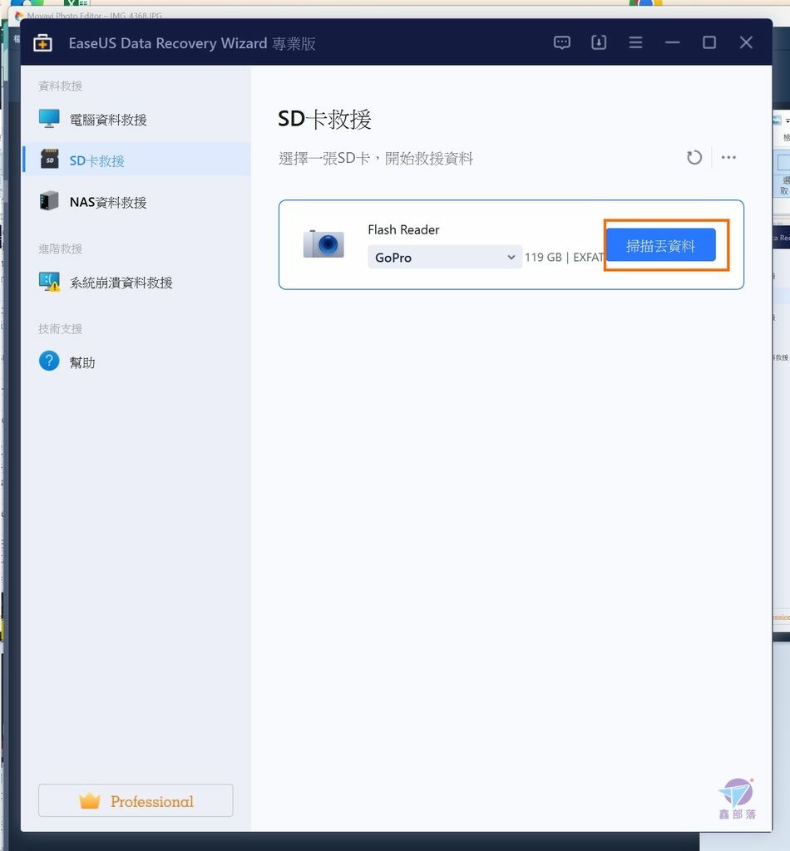Click the NAS drive icon in sidebar
Screen dimensions: 790x851
point(49,201)
